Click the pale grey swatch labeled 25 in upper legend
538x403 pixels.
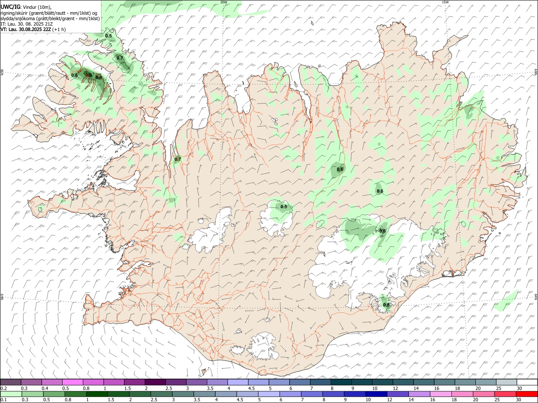pos(506,382)
